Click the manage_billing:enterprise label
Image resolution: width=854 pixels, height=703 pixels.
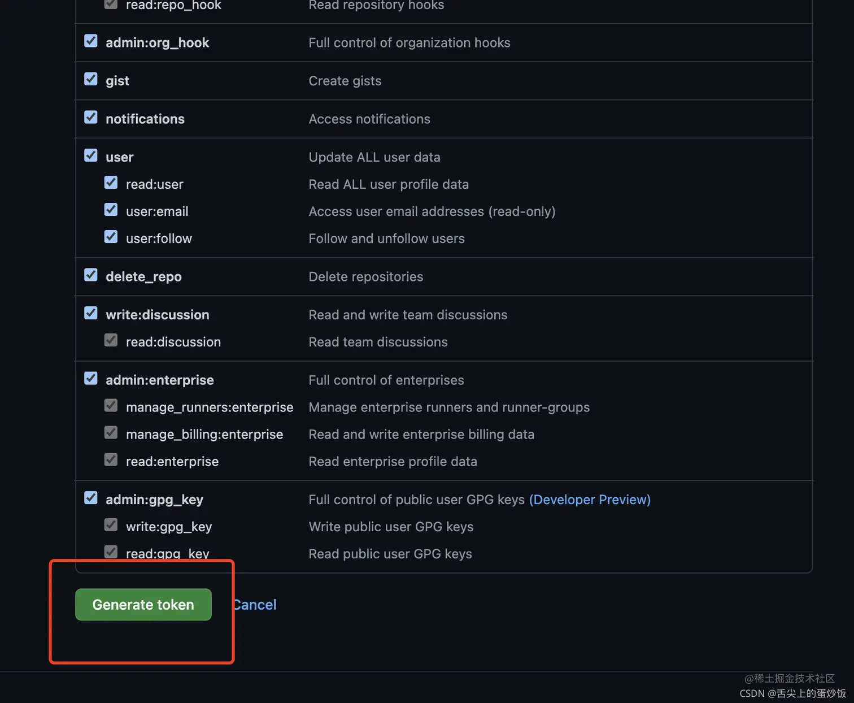point(204,435)
